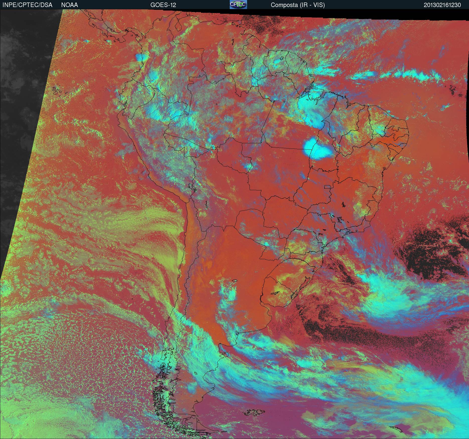
Task: Click the CPTEC logo in the header
Action: 238,5
